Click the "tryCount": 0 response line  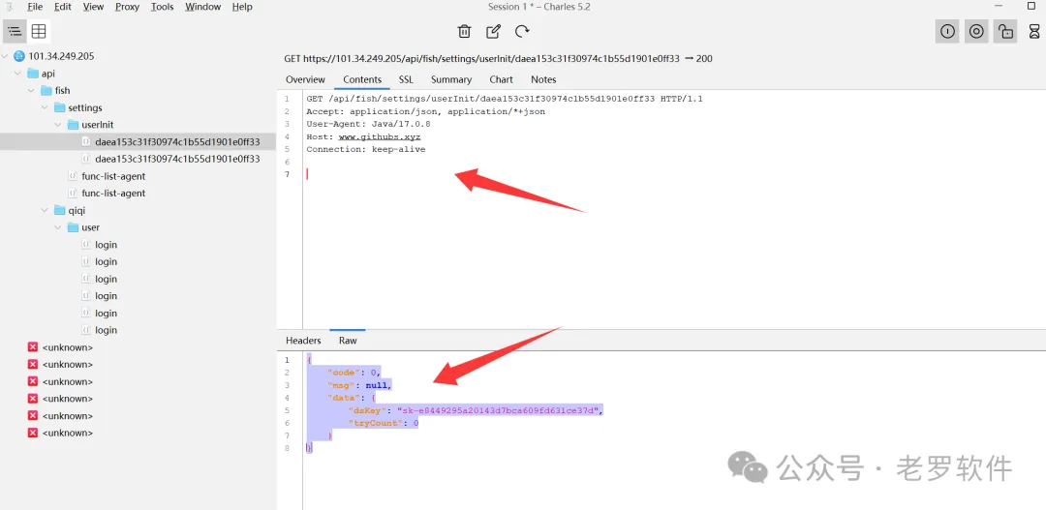coord(384,423)
